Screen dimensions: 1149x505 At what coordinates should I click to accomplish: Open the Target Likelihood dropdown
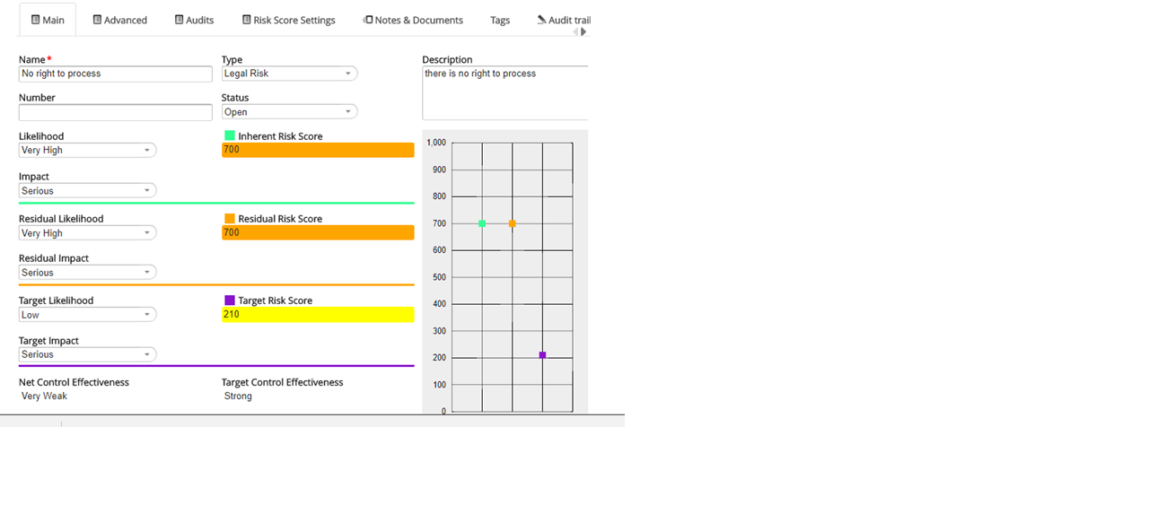87,315
